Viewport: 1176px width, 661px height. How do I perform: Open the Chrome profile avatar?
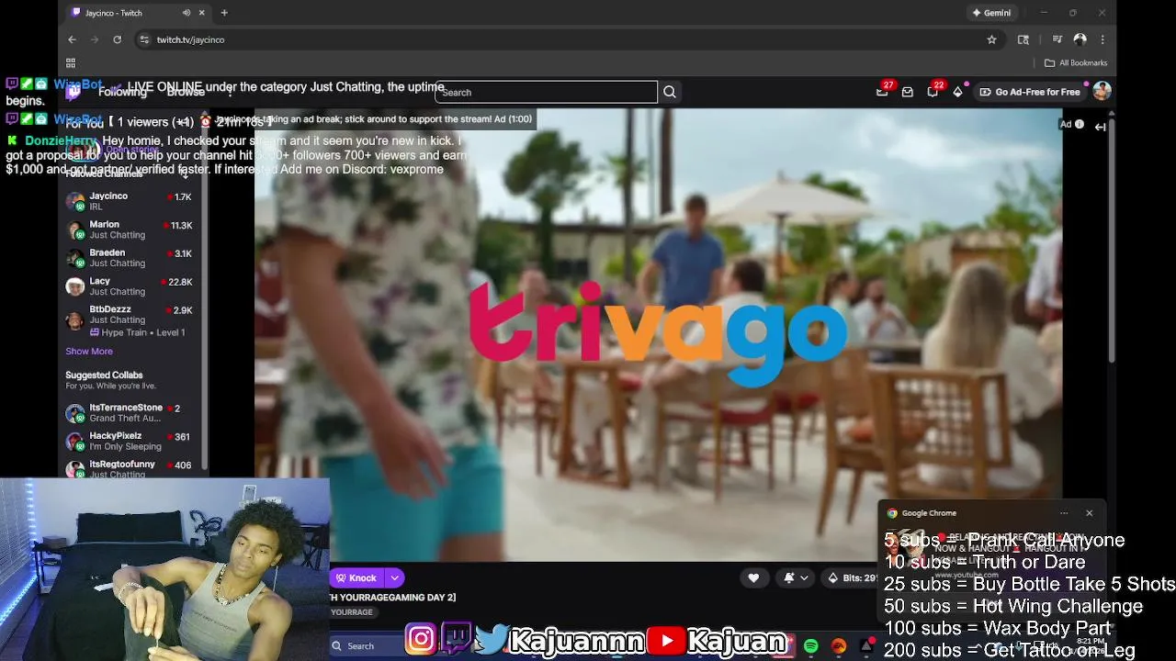(x=1080, y=39)
